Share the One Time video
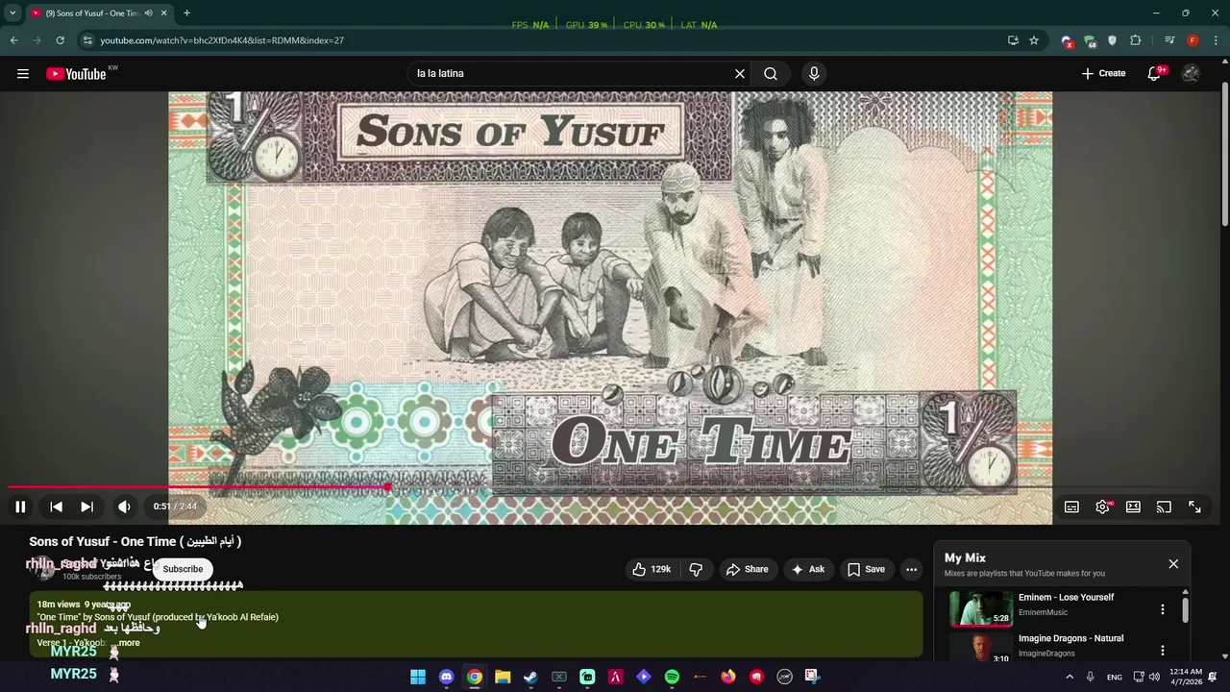The image size is (1230, 692). tap(747, 569)
